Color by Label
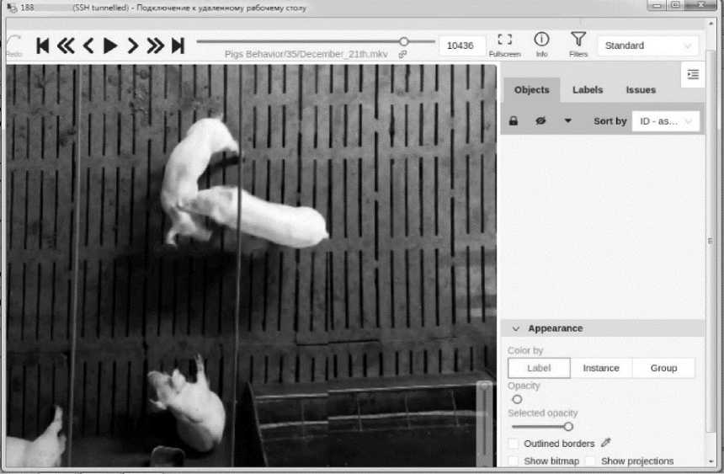Viewport: 724px width, 474px height. click(539, 368)
